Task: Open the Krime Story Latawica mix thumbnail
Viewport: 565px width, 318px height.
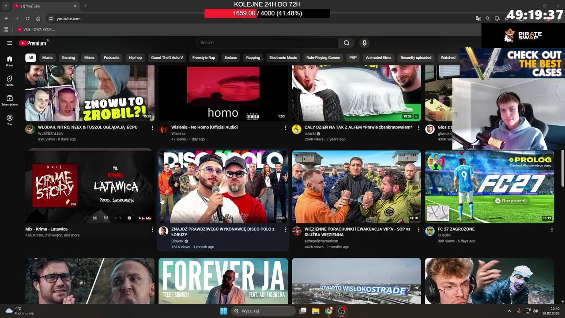Action: [90, 186]
